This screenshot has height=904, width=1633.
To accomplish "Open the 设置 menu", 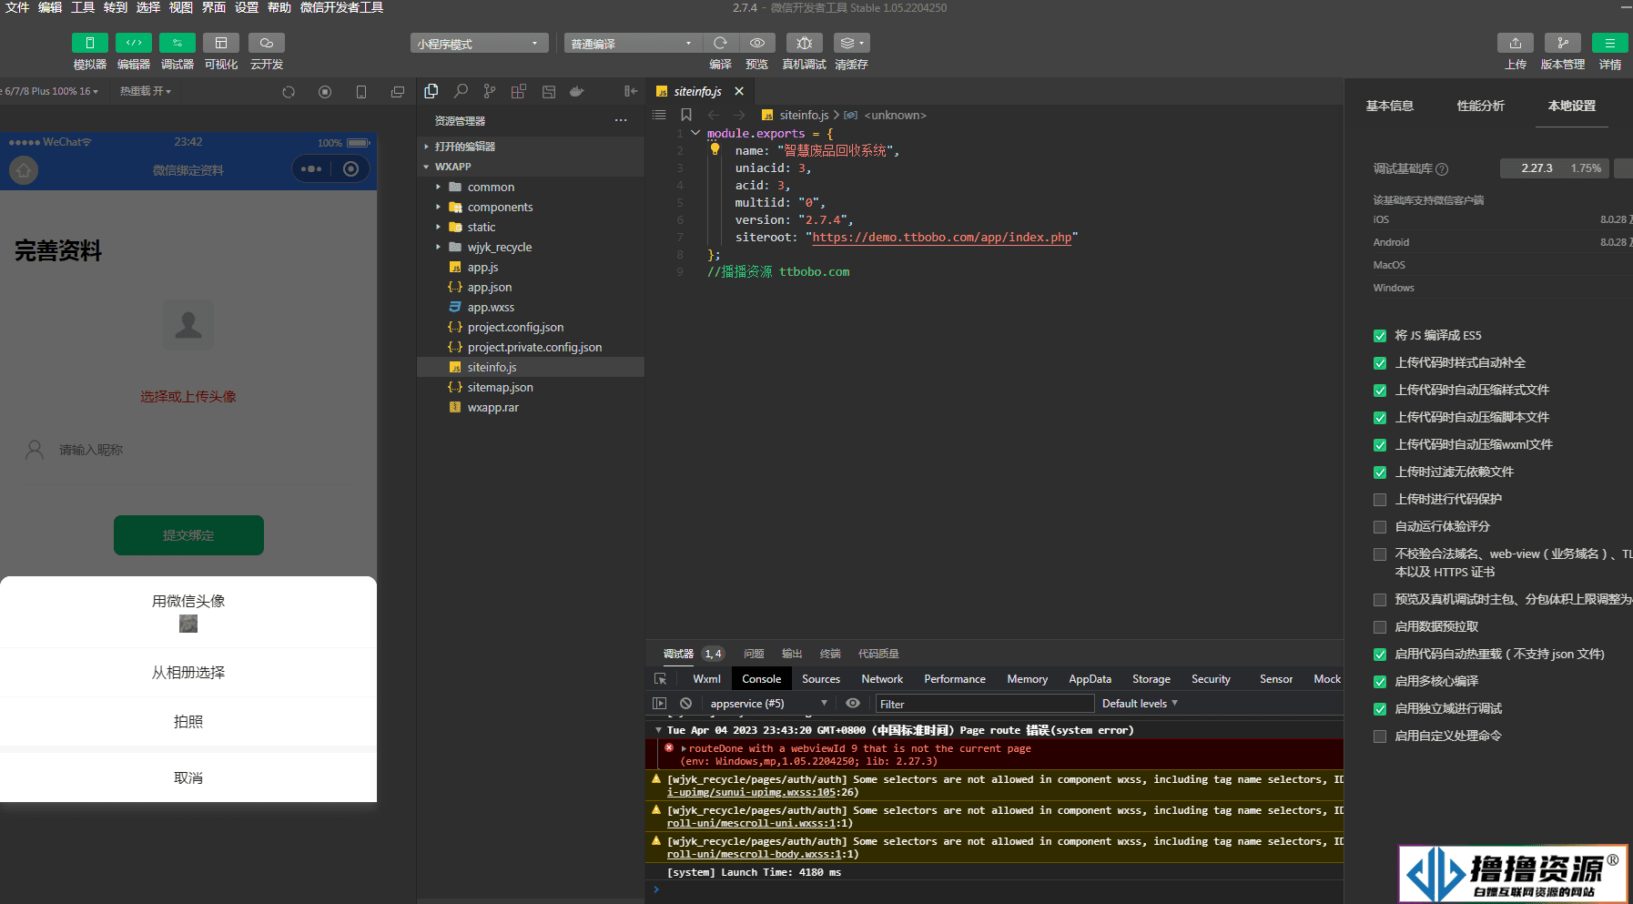I will point(247,7).
